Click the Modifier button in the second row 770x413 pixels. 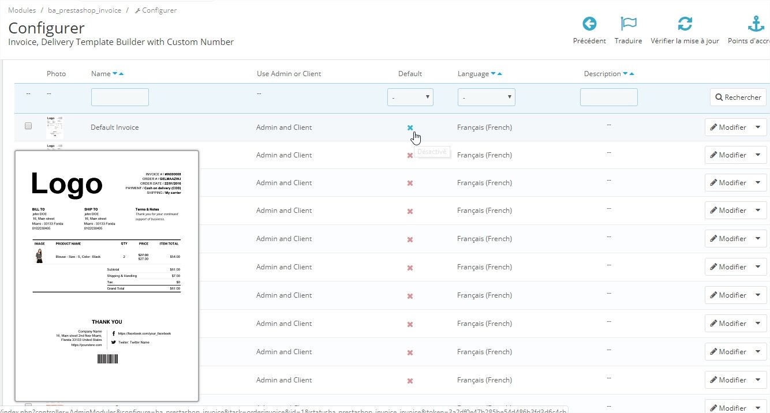point(728,155)
